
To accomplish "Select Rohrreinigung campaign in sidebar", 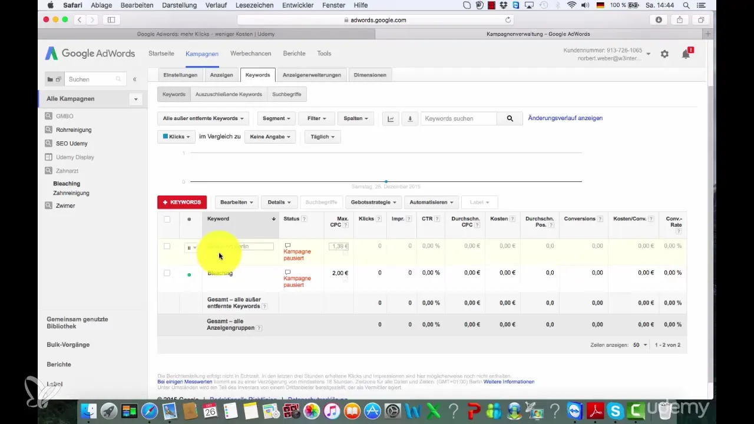I will pyautogui.click(x=74, y=130).
